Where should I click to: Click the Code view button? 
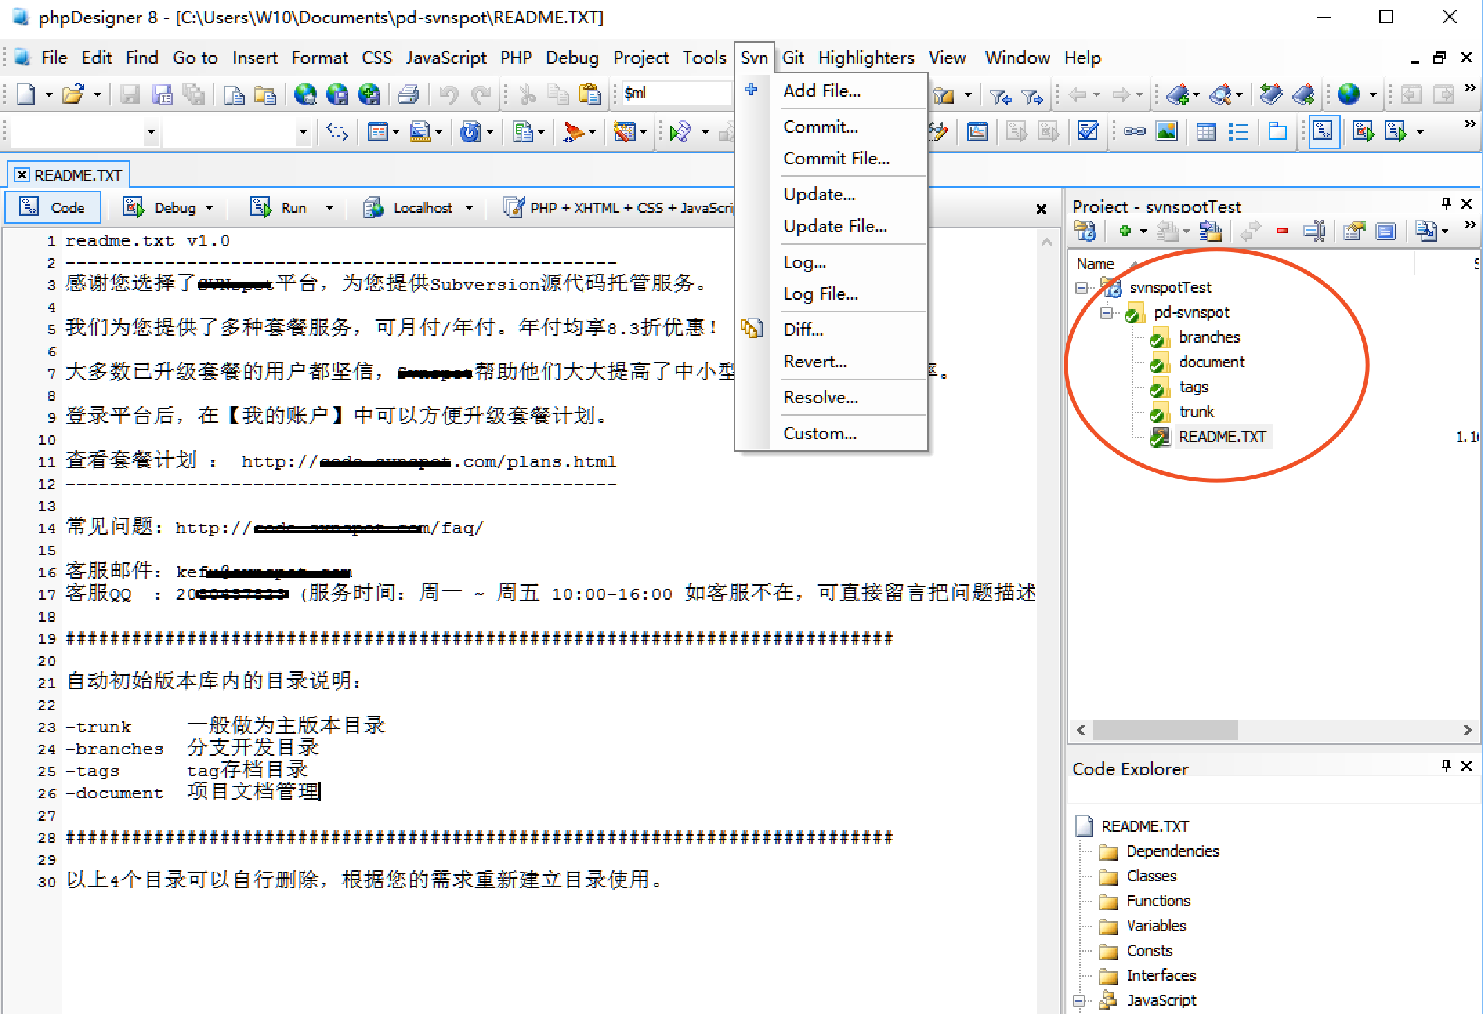tap(53, 207)
